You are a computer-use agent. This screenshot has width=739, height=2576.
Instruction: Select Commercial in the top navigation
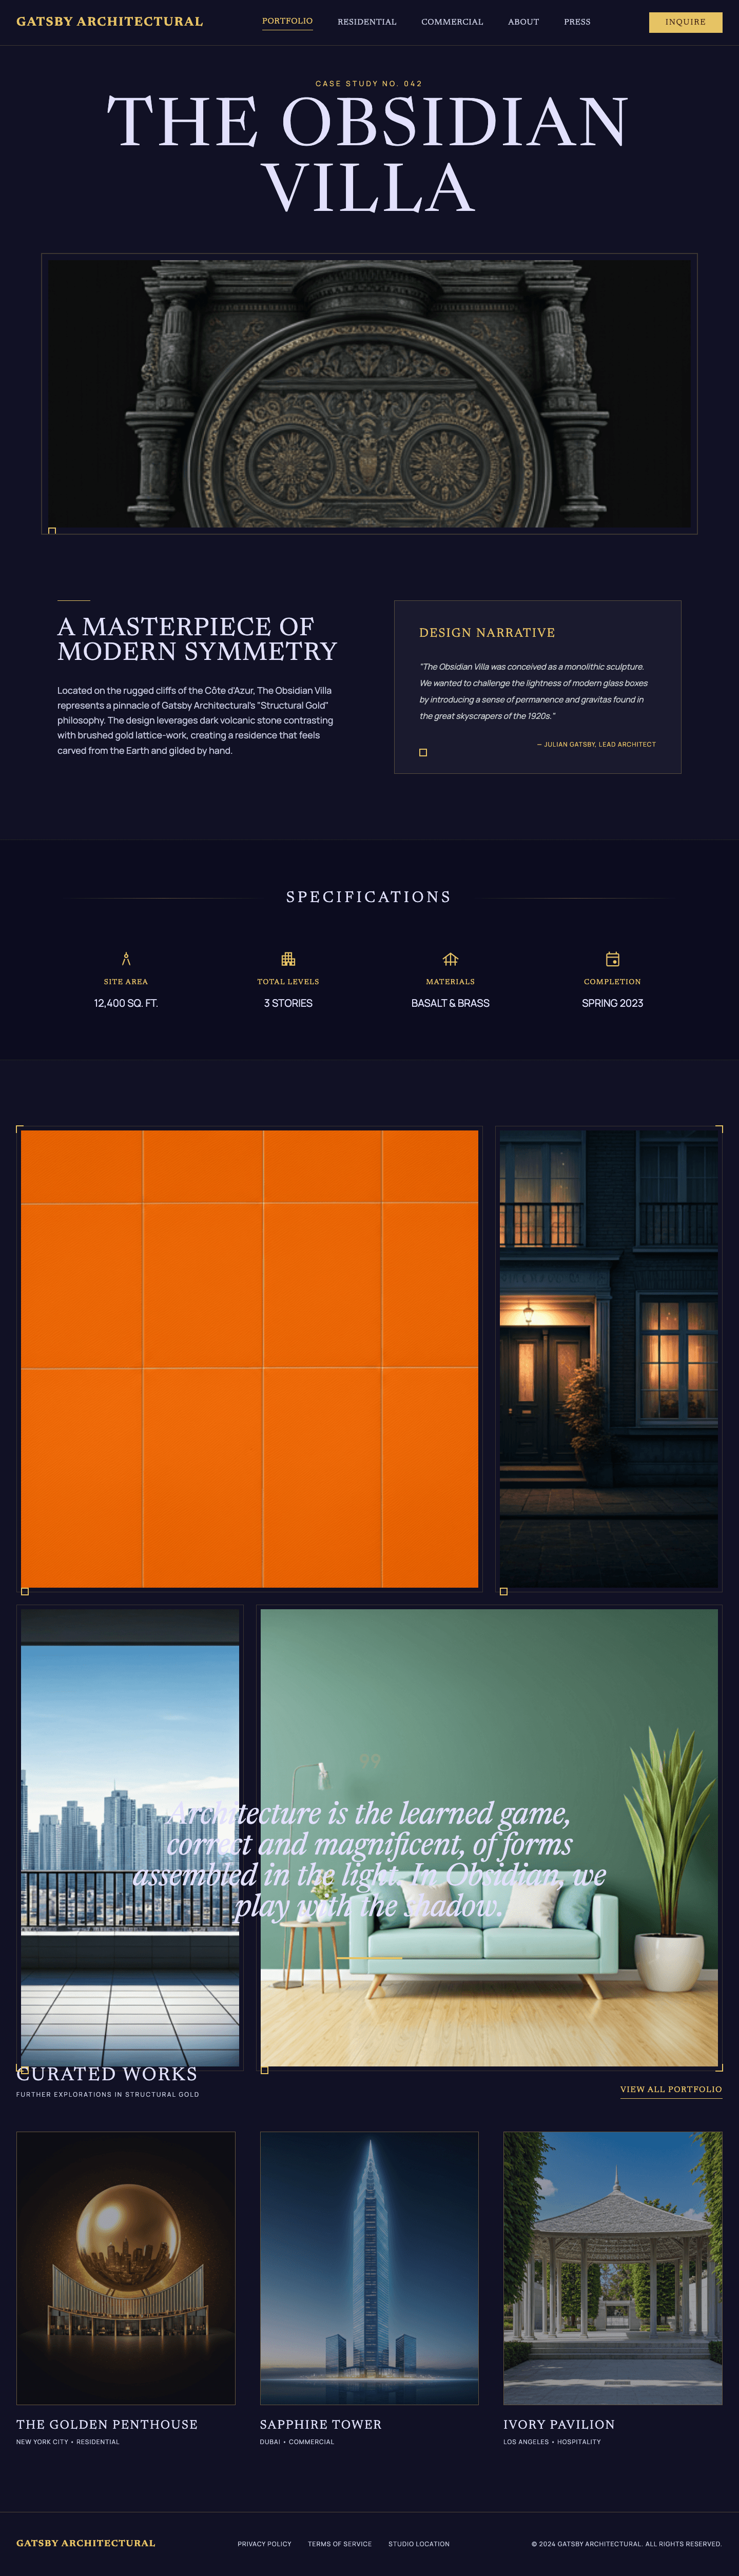(x=451, y=22)
